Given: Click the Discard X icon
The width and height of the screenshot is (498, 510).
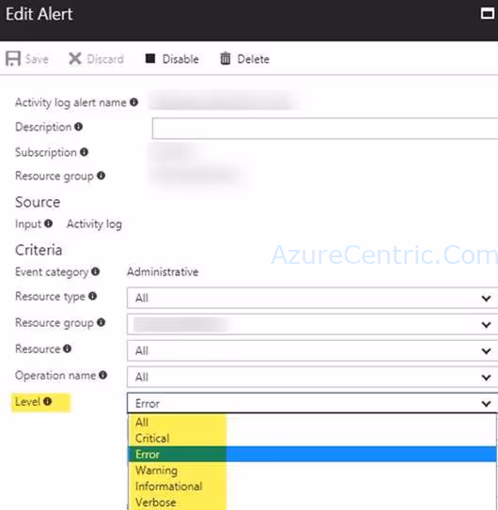Looking at the screenshot, I should [x=75, y=59].
